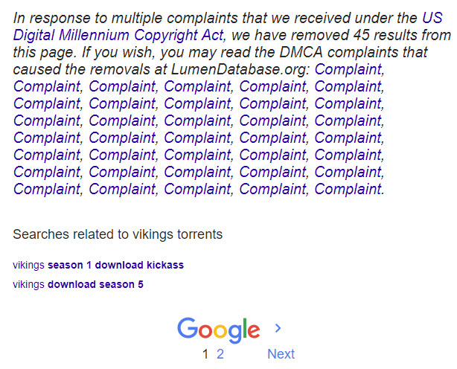This screenshot has height=369, width=457.
Task: Search vikings season 1 download kickass
Action: [x=98, y=265]
